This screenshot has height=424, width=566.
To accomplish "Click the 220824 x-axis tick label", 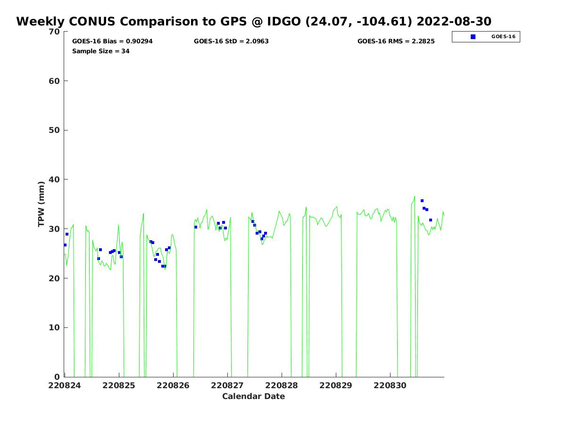I will (x=65, y=385).
